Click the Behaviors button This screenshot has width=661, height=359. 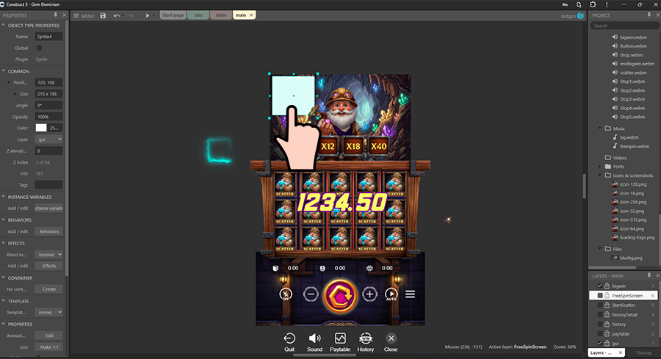[48, 231]
